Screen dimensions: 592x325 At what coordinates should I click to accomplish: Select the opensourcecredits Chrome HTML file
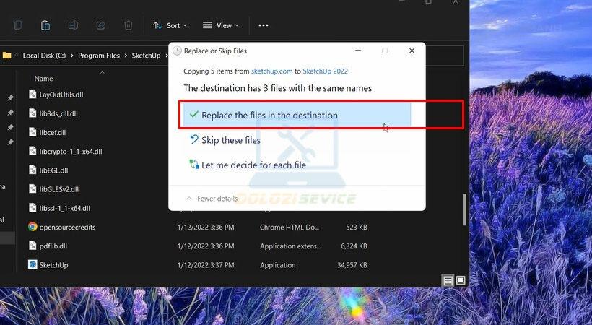[x=66, y=227]
